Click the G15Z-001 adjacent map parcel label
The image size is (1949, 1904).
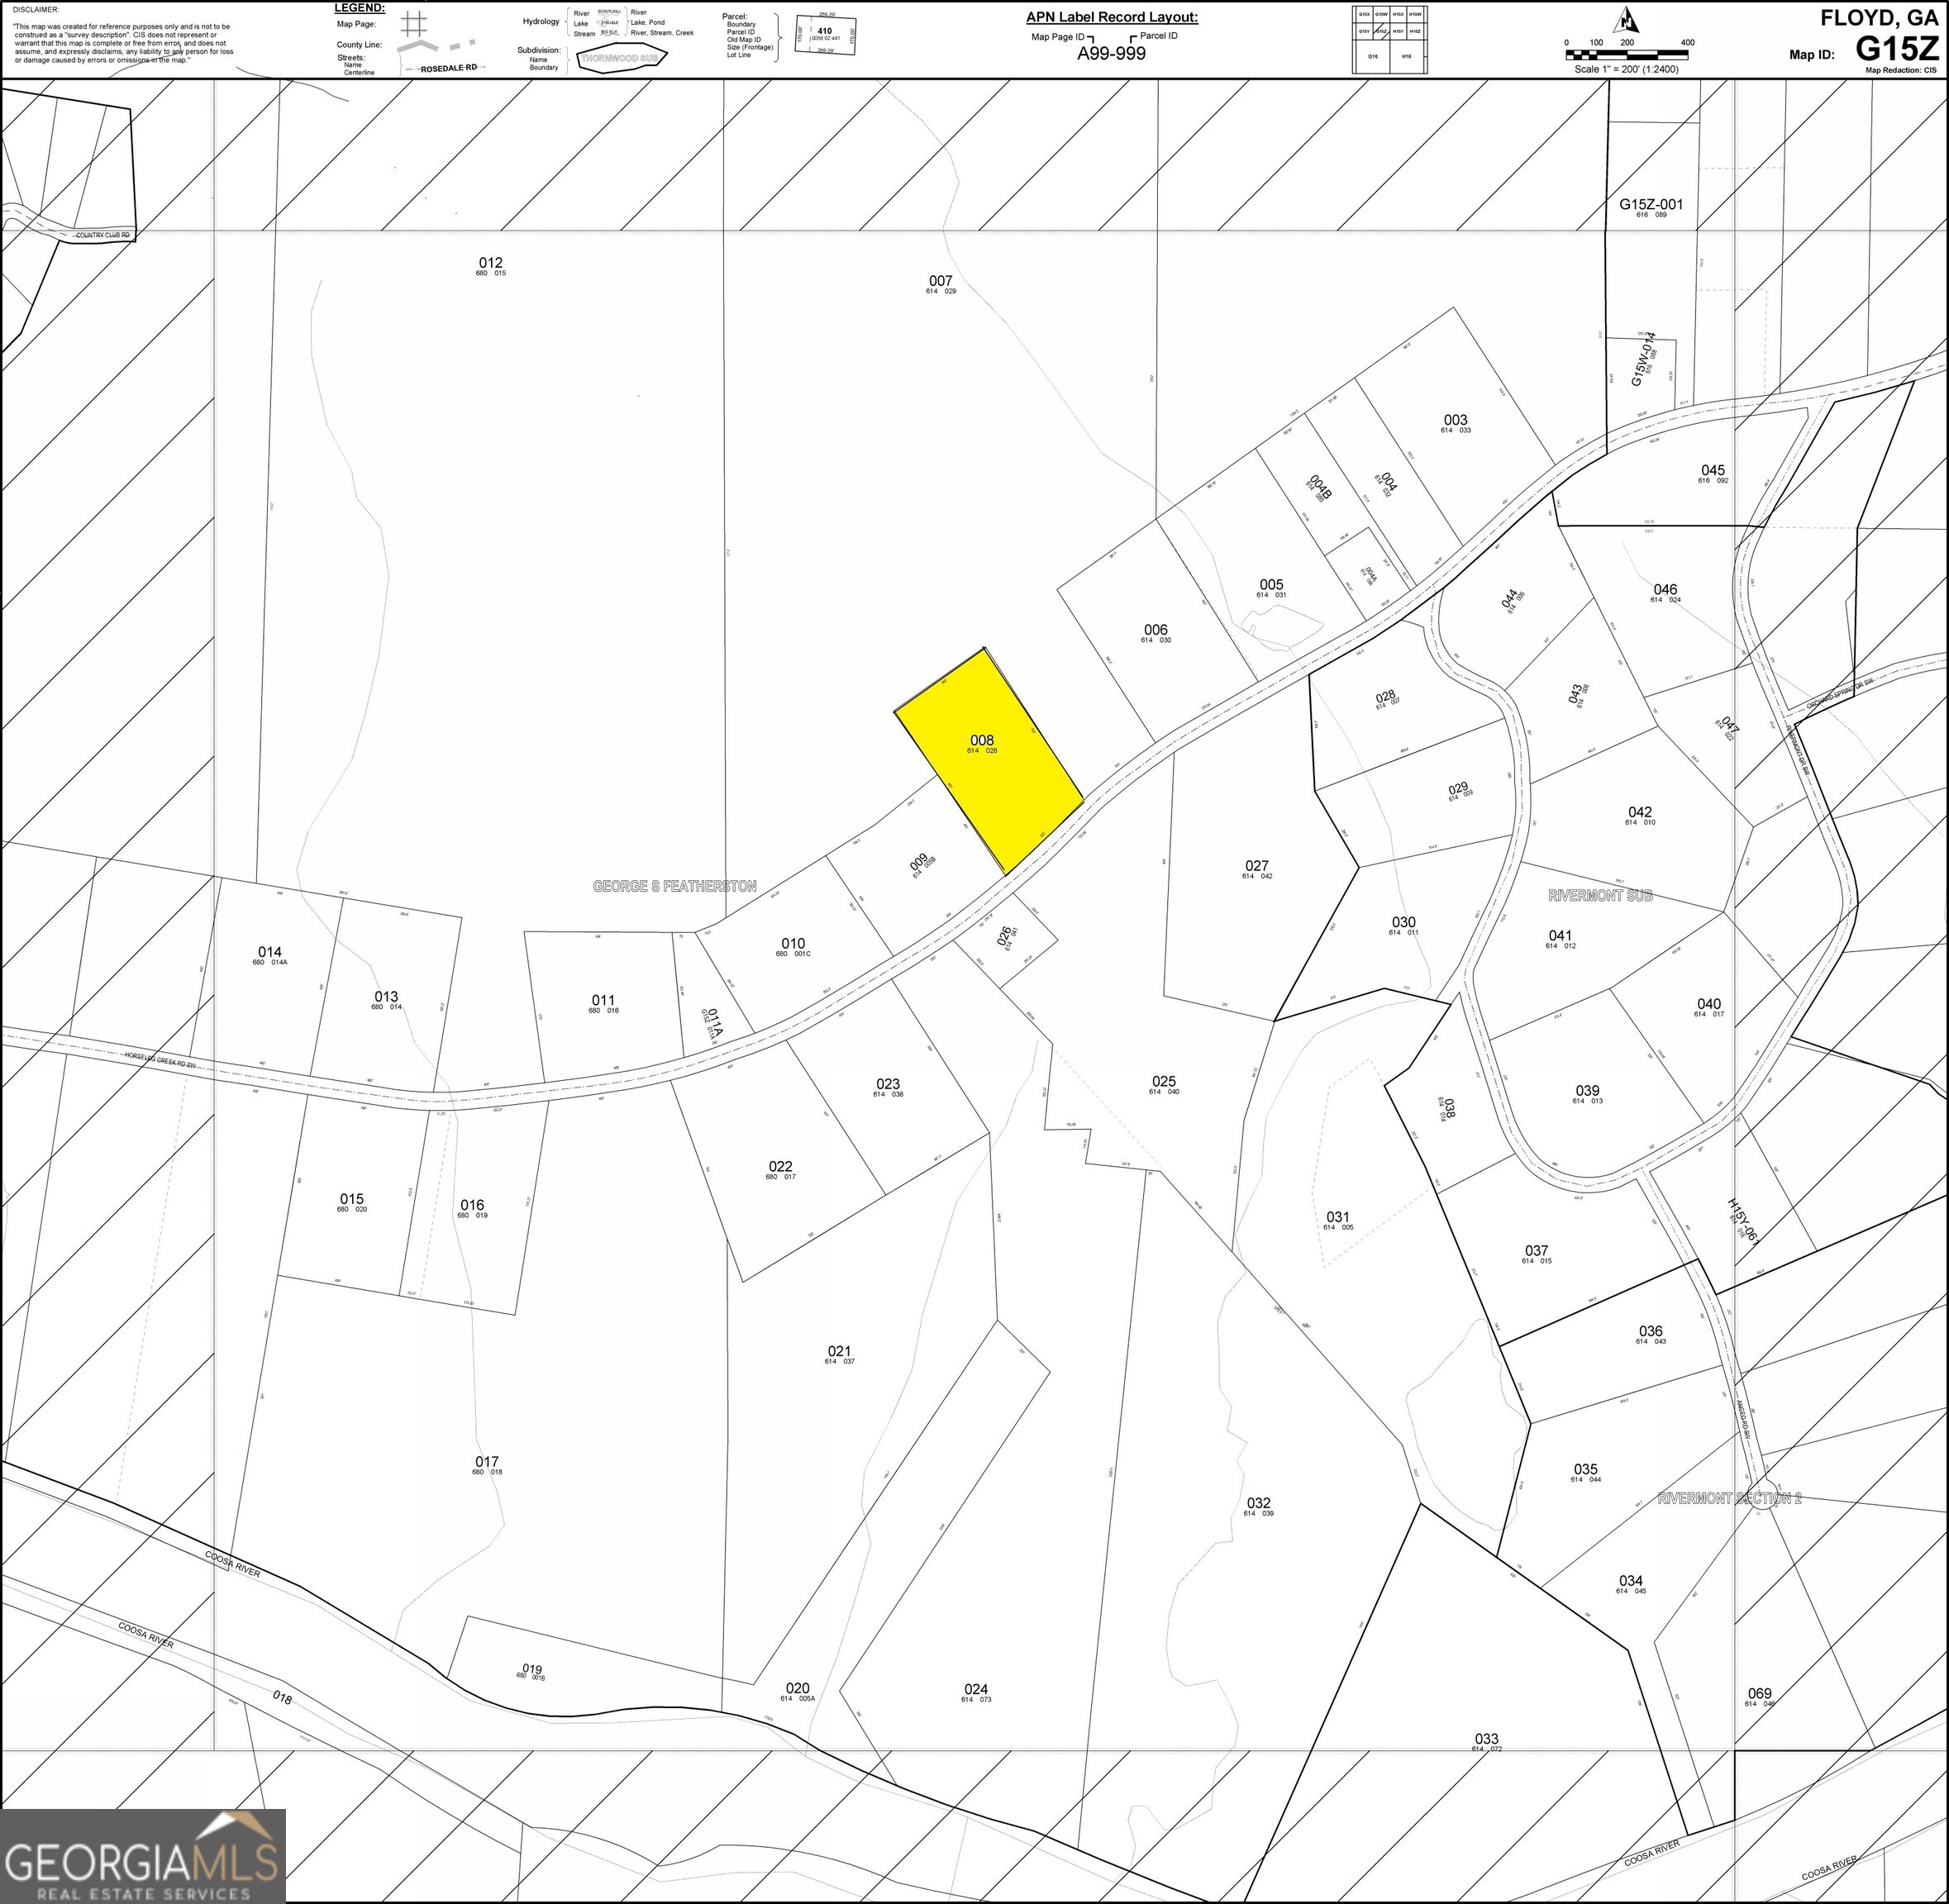pos(1651,204)
